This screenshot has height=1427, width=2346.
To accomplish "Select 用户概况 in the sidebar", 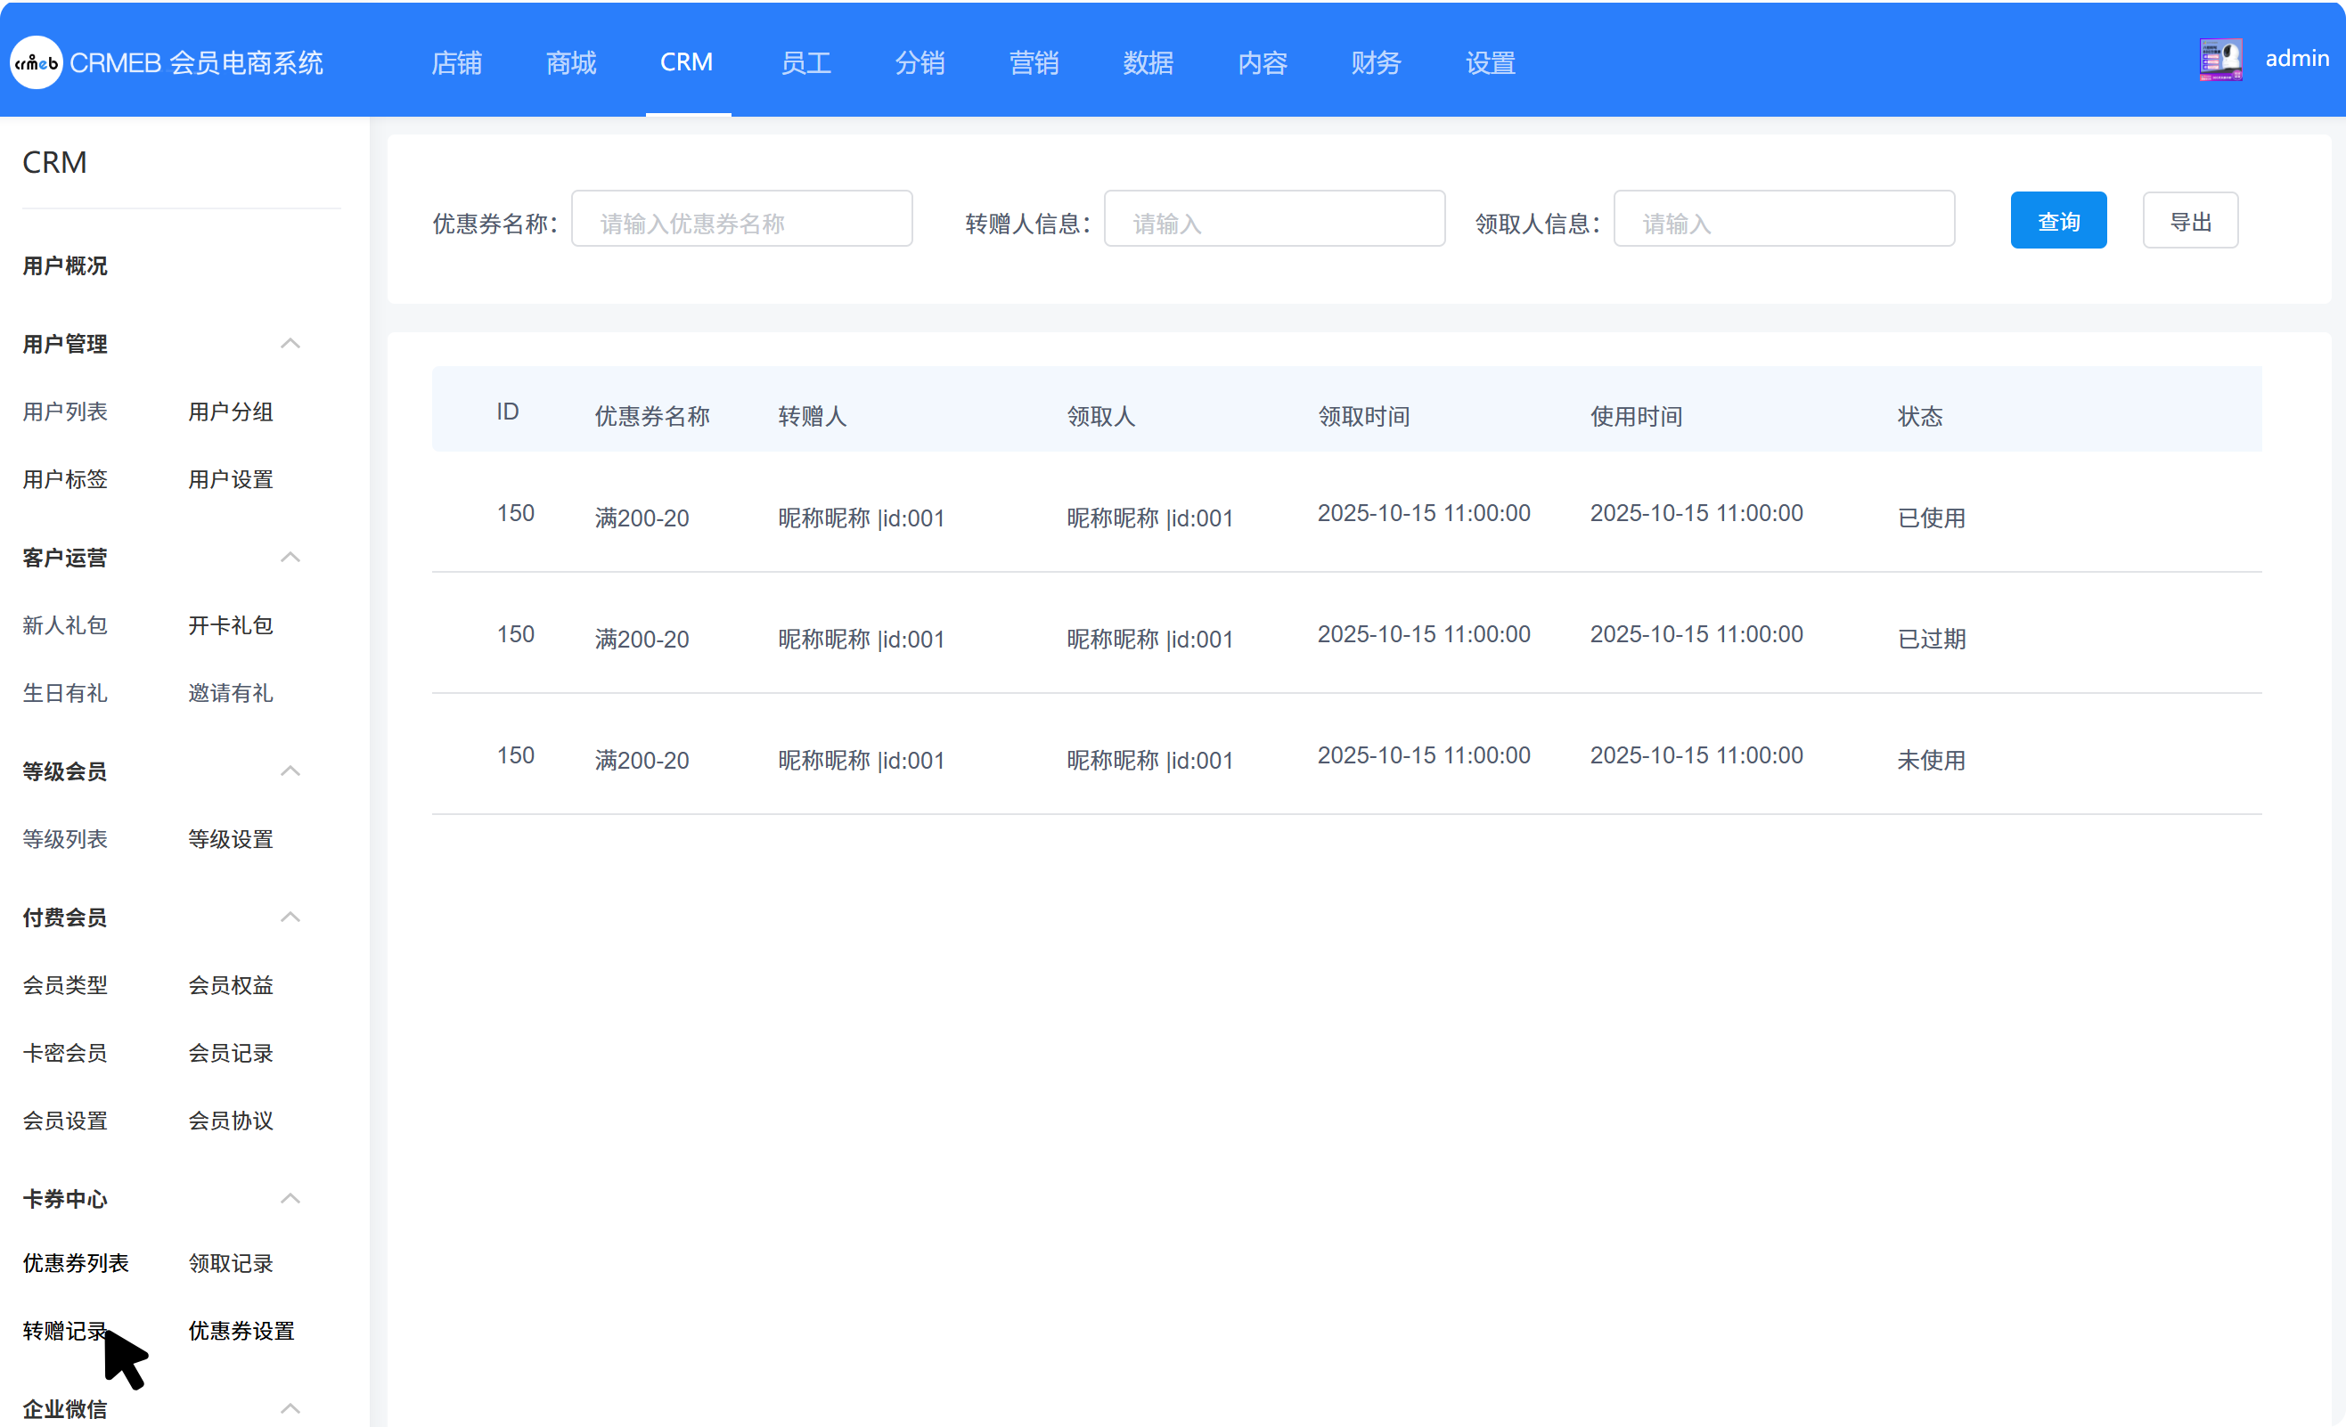I will (x=65, y=265).
